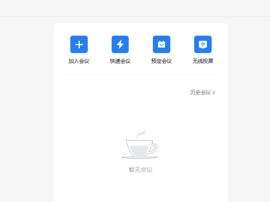Image resolution: width=270 pixels, height=202 pixels.
Task: Click the 无线投屏 label
Action: (x=203, y=61)
